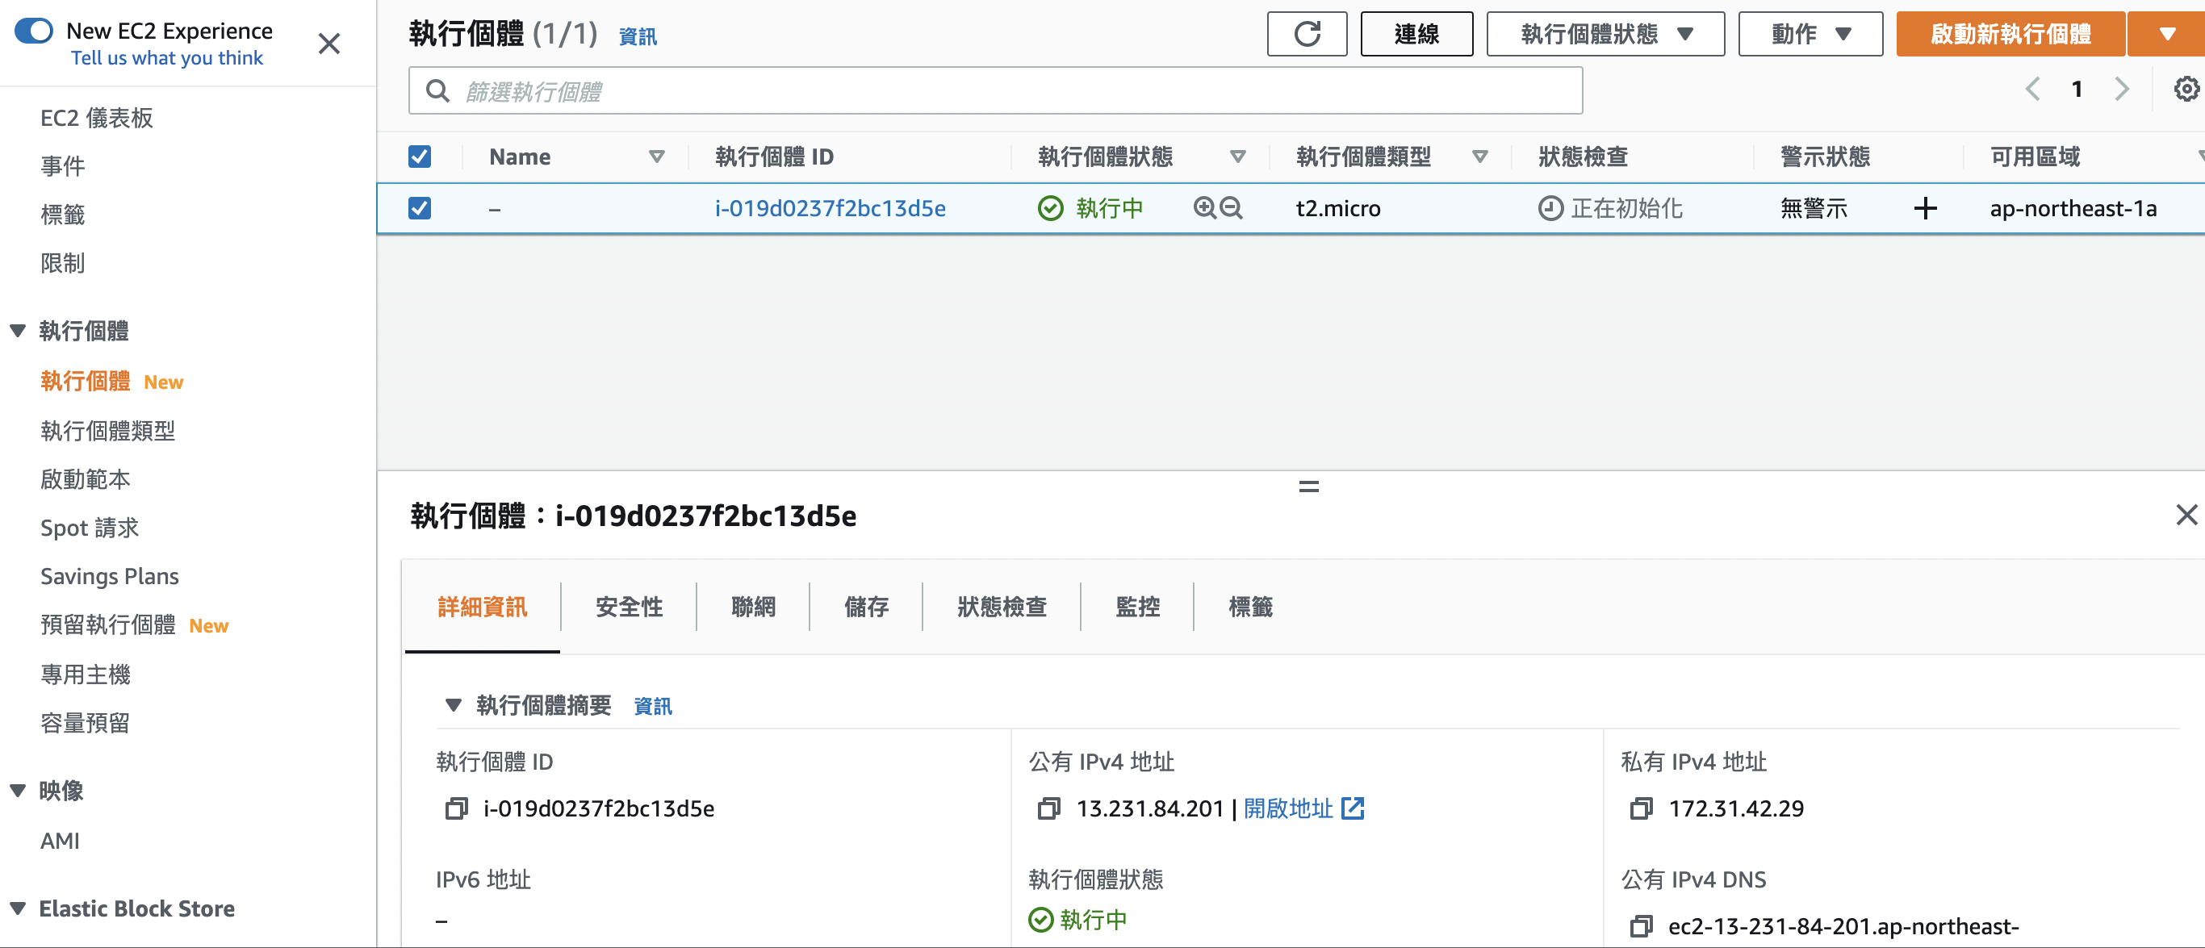This screenshot has width=2205, height=948.
Task: Click the 篩選執行個體 search field
Action: point(995,90)
